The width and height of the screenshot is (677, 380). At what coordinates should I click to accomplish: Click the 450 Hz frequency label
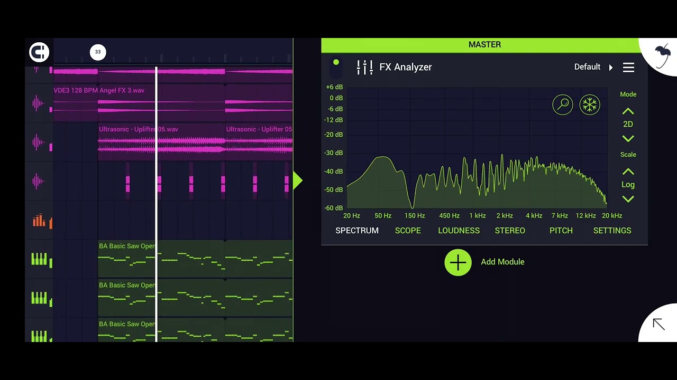pos(449,216)
